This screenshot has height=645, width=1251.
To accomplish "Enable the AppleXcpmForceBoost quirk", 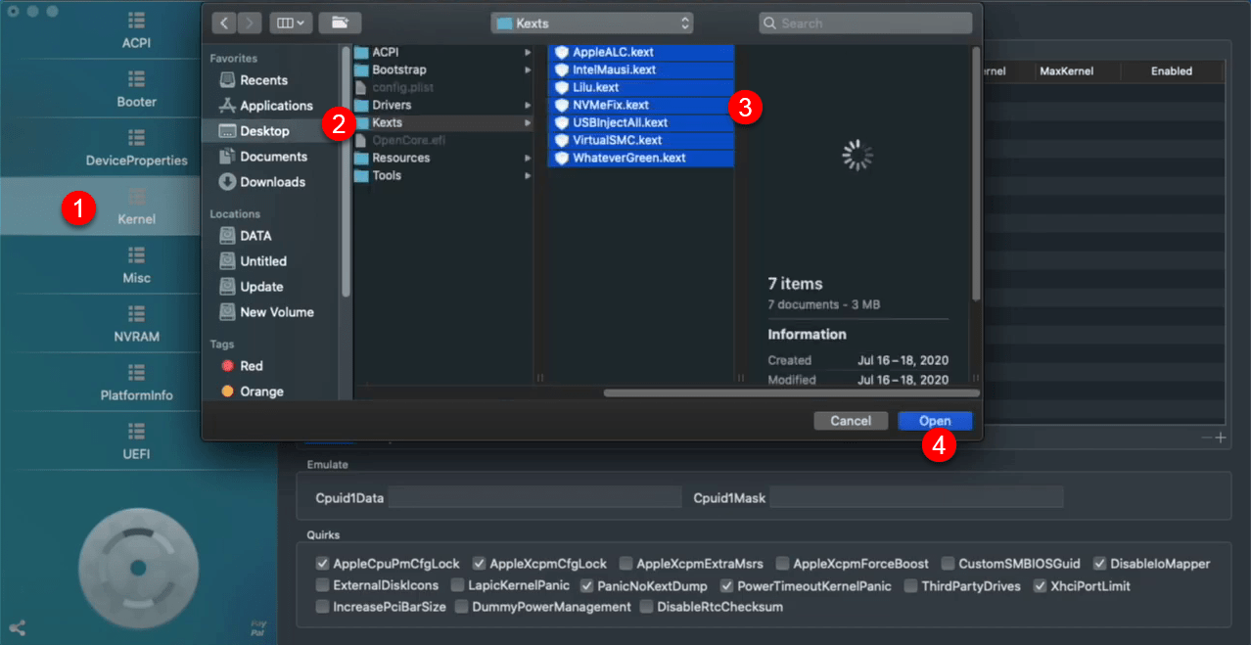I will [783, 564].
